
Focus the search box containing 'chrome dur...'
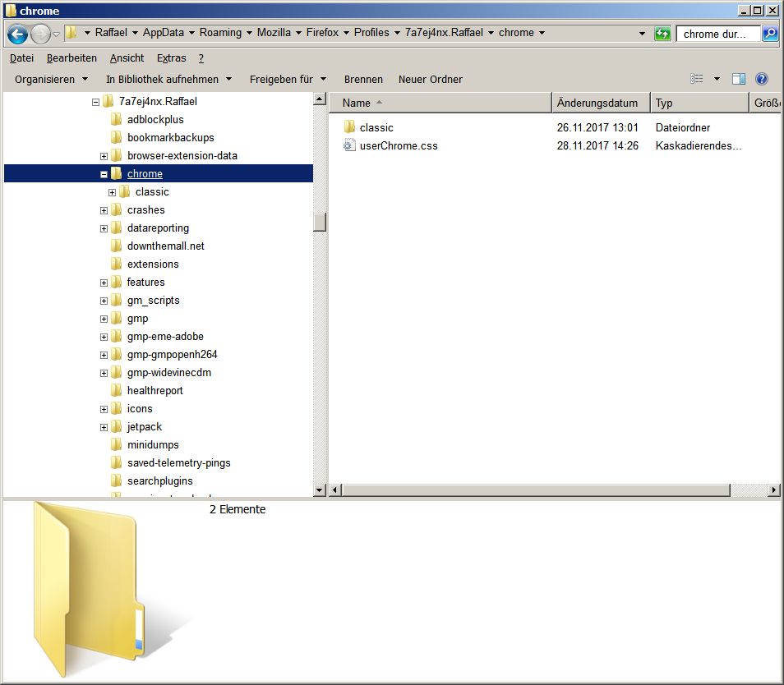pyautogui.click(x=718, y=34)
